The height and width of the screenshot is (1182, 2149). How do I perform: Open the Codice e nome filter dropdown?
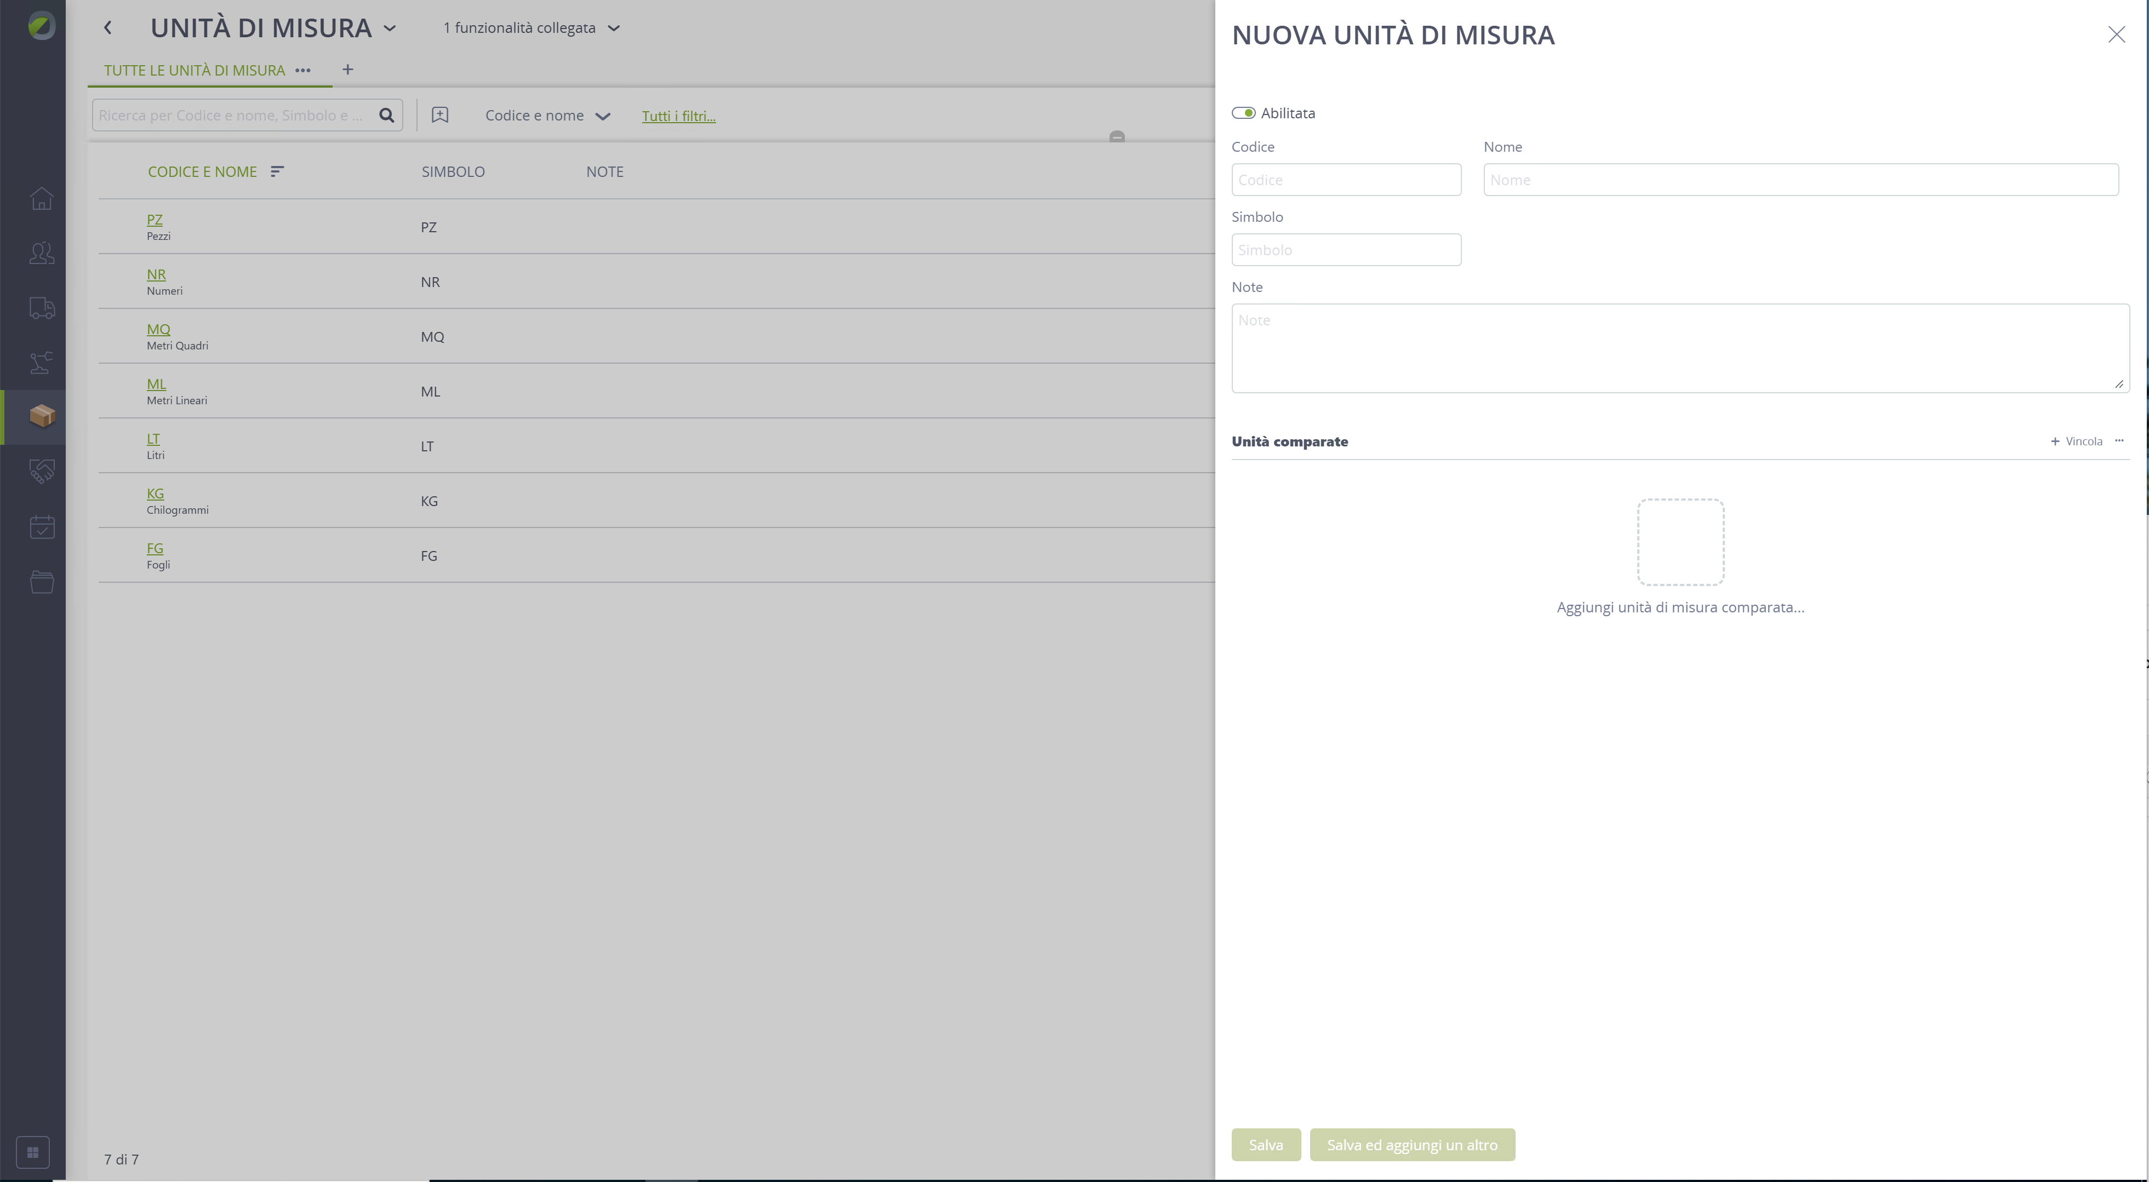point(547,115)
